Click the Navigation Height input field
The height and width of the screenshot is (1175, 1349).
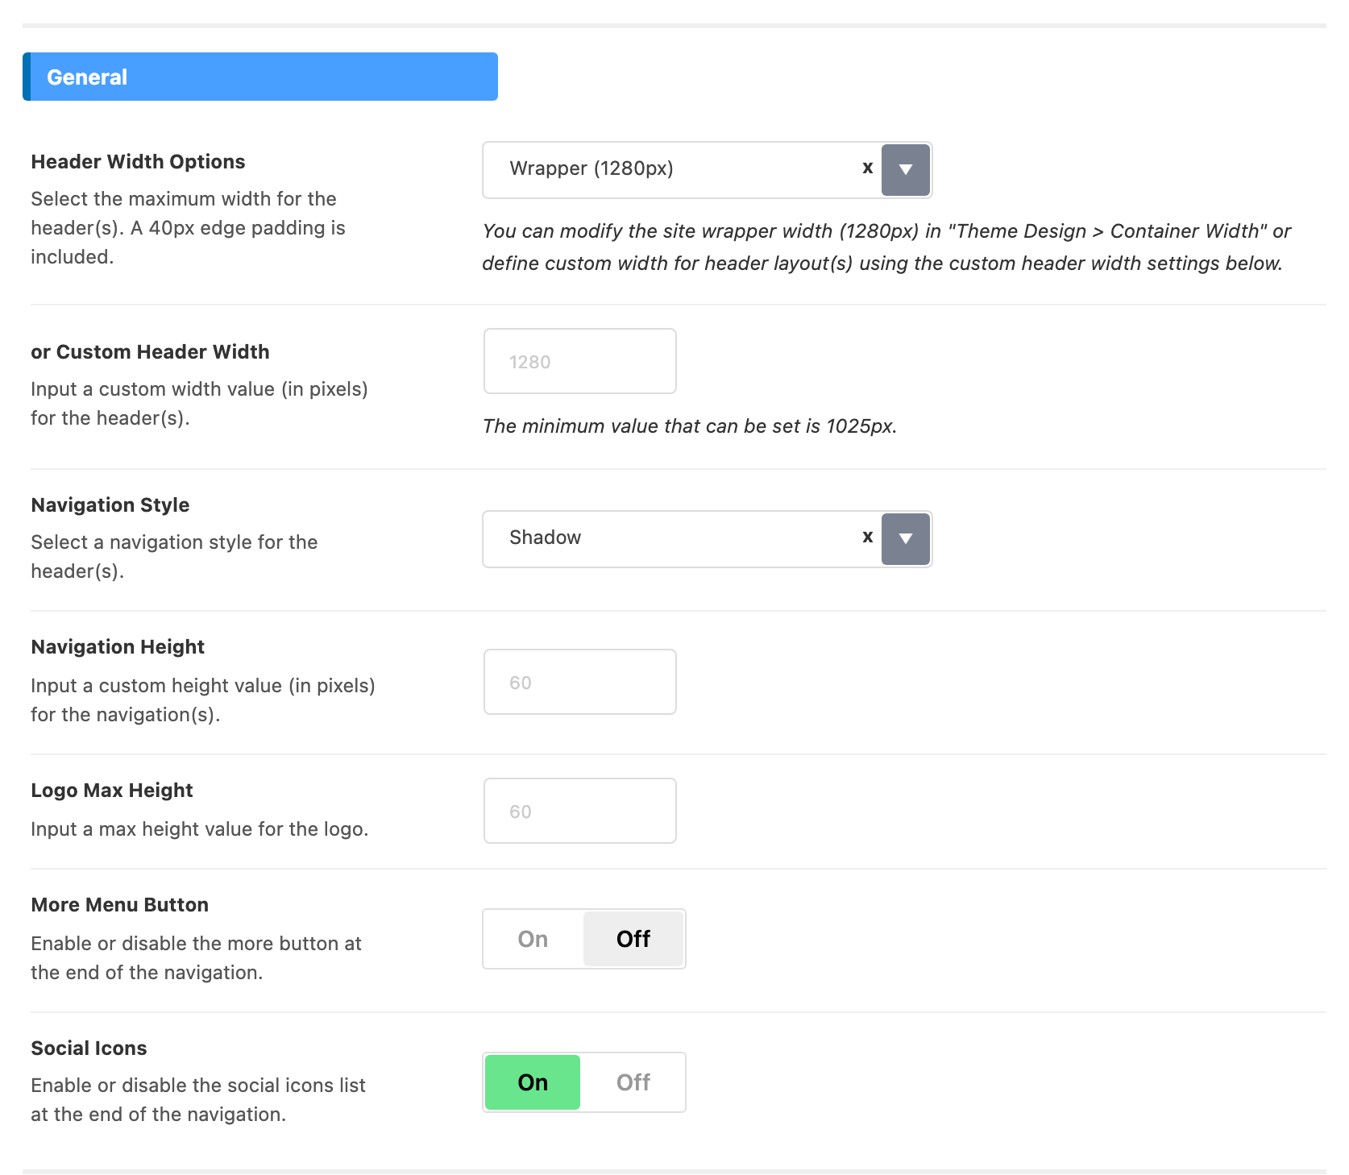pyautogui.click(x=580, y=682)
